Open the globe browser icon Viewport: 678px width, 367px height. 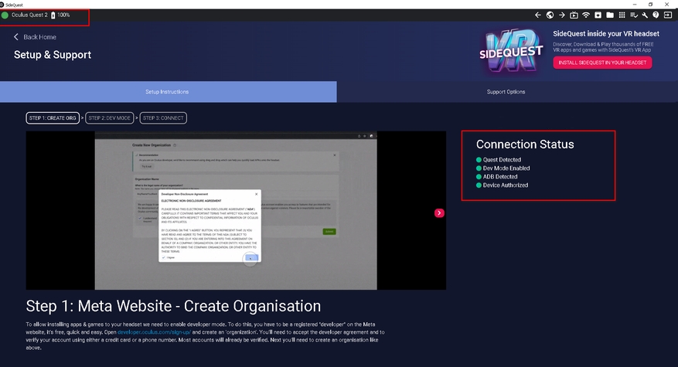[550, 15]
